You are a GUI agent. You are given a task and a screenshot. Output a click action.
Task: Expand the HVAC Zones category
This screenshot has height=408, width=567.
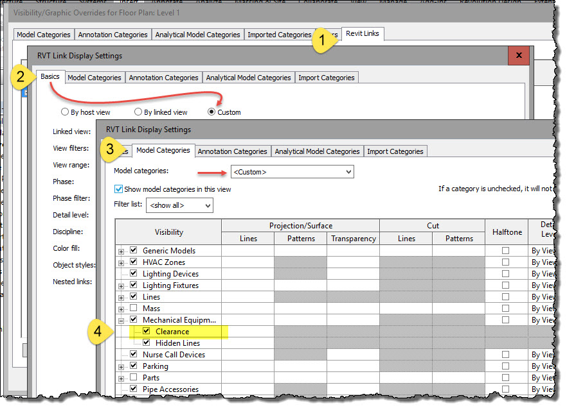(121, 263)
